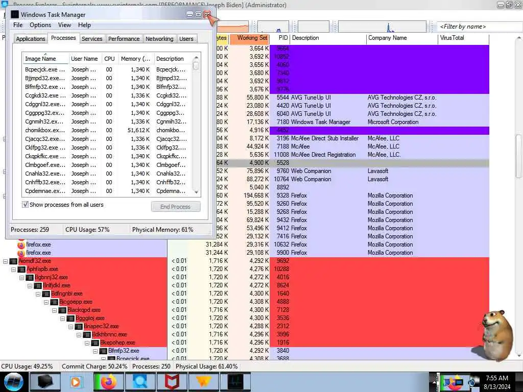Sort by the VirusTotal column header

coord(463,38)
